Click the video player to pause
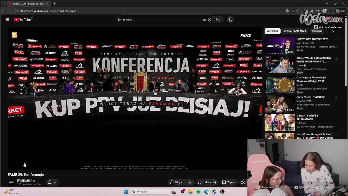 coord(135,98)
